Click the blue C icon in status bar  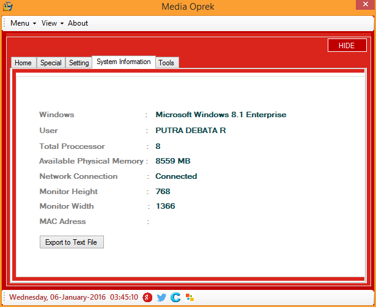click(x=175, y=297)
